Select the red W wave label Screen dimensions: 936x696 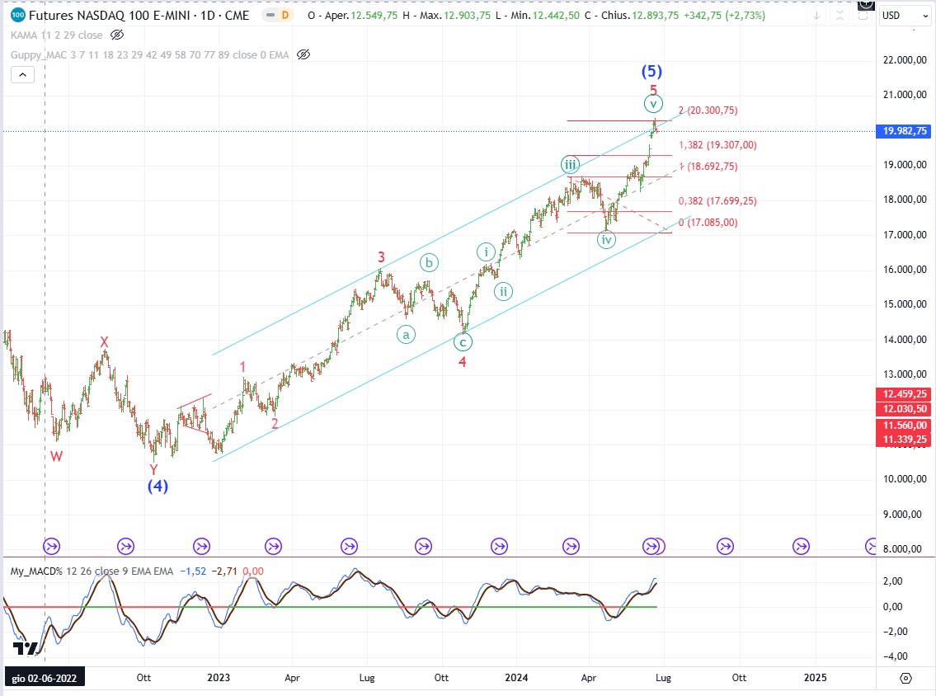coord(57,457)
